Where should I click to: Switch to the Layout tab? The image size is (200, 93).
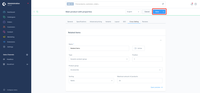(117, 22)
